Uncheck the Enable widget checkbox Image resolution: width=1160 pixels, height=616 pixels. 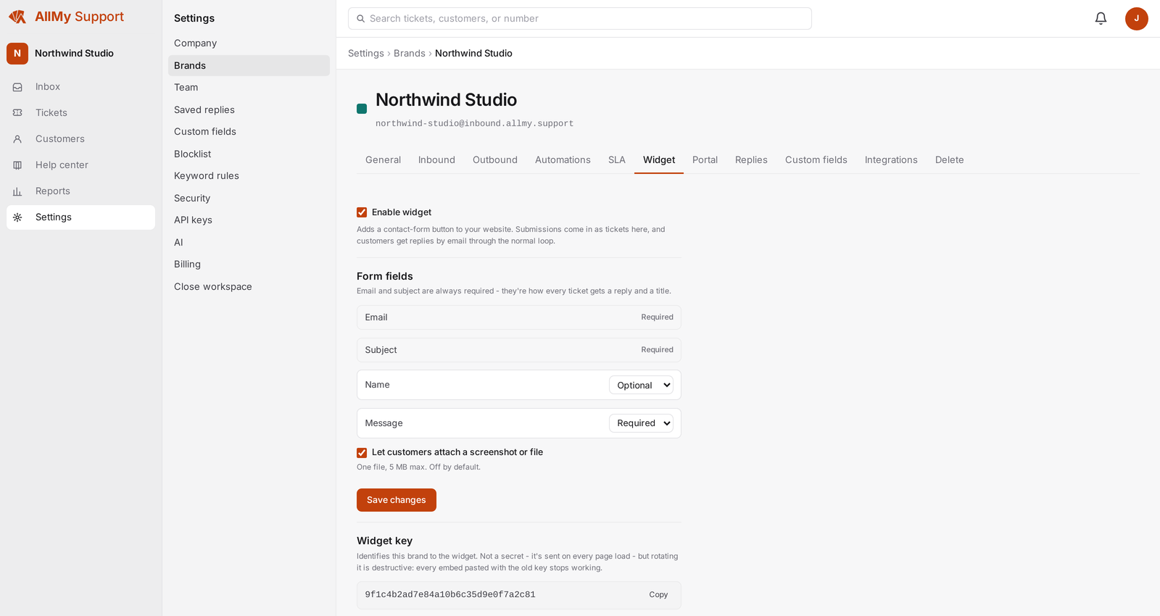click(x=362, y=212)
